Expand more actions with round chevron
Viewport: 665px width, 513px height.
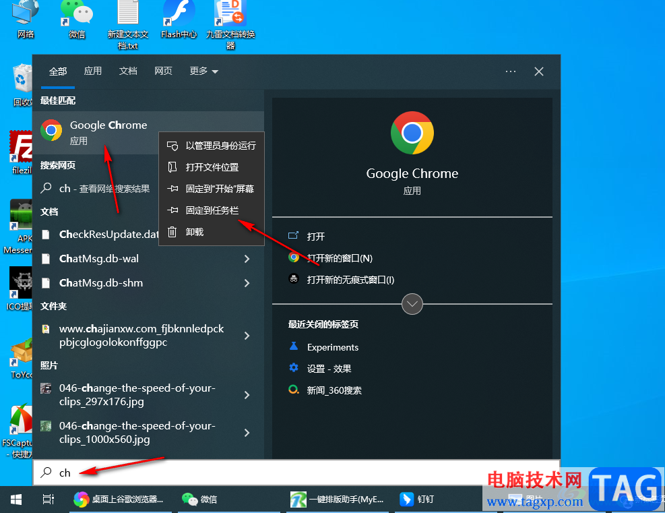click(x=412, y=304)
